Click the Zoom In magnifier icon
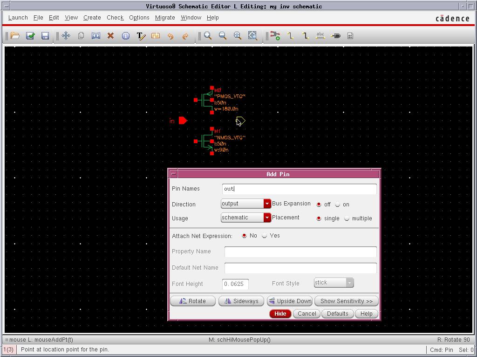Screen dimensions: 477x357 click(x=208, y=36)
